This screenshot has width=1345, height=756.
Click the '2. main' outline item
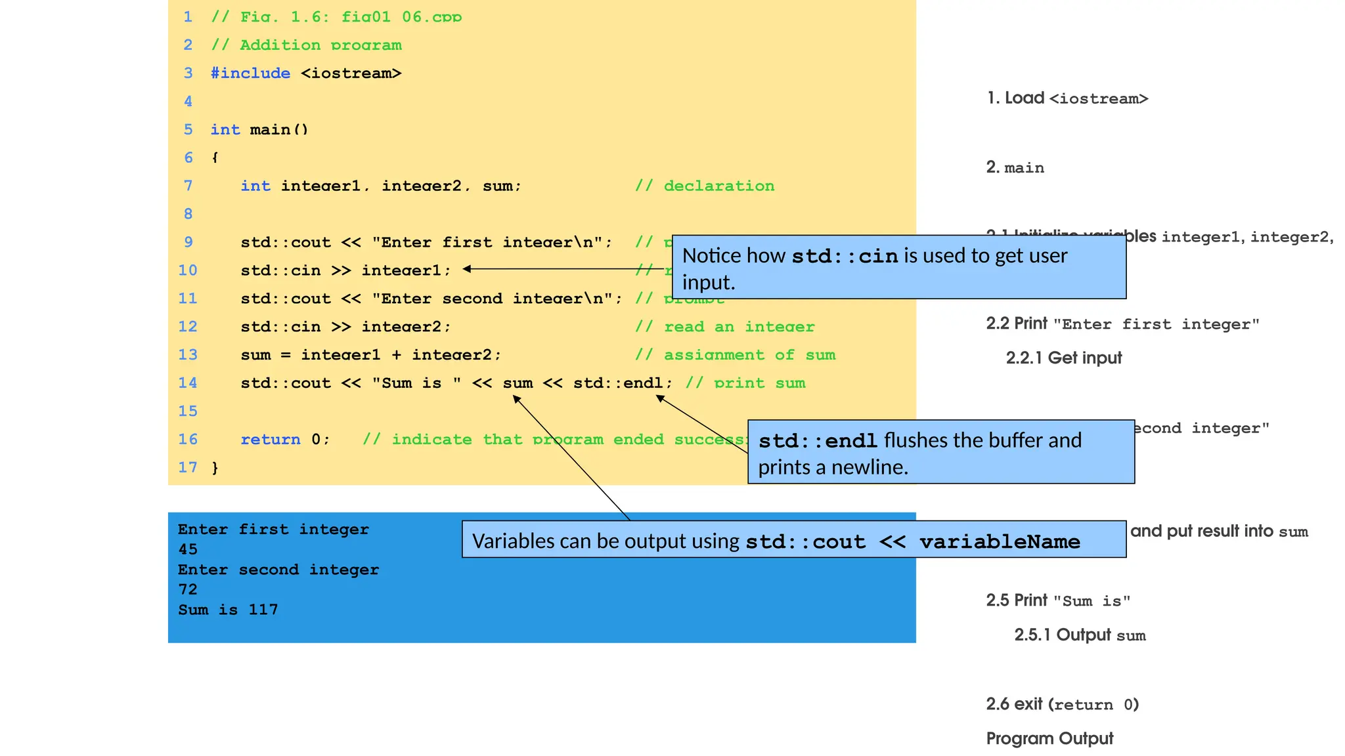(x=1015, y=167)
